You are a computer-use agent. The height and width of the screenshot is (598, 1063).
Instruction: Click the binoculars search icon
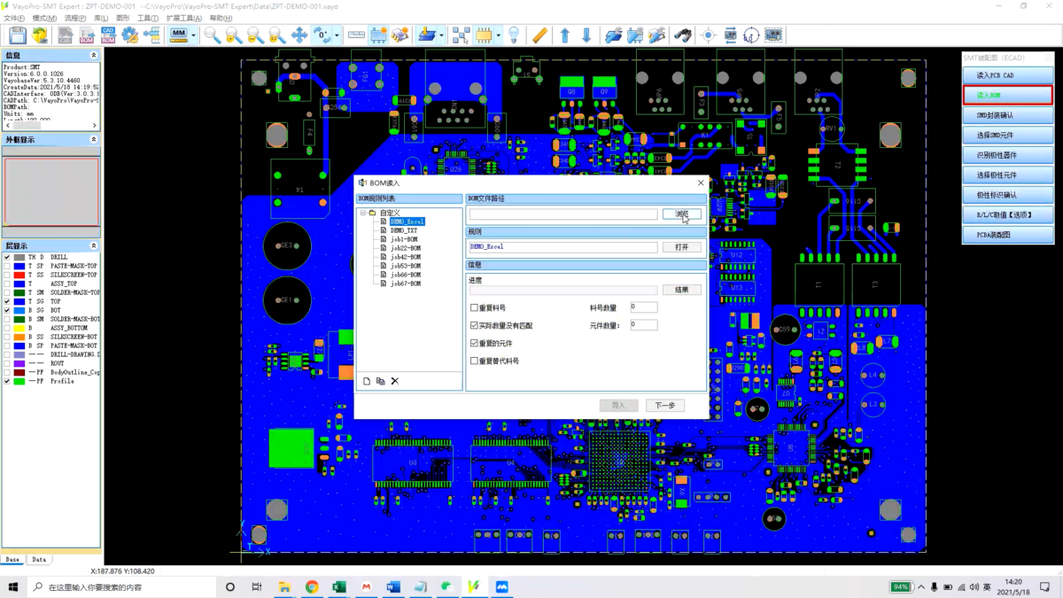[x=681, y=35]
